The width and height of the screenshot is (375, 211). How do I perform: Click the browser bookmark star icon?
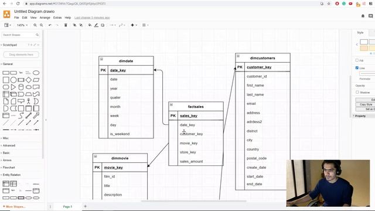(329, 4)
